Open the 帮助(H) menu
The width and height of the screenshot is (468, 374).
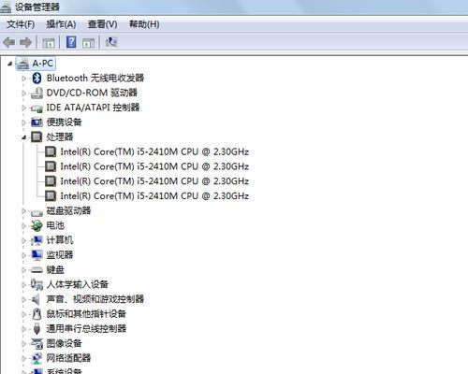(144, 24)
